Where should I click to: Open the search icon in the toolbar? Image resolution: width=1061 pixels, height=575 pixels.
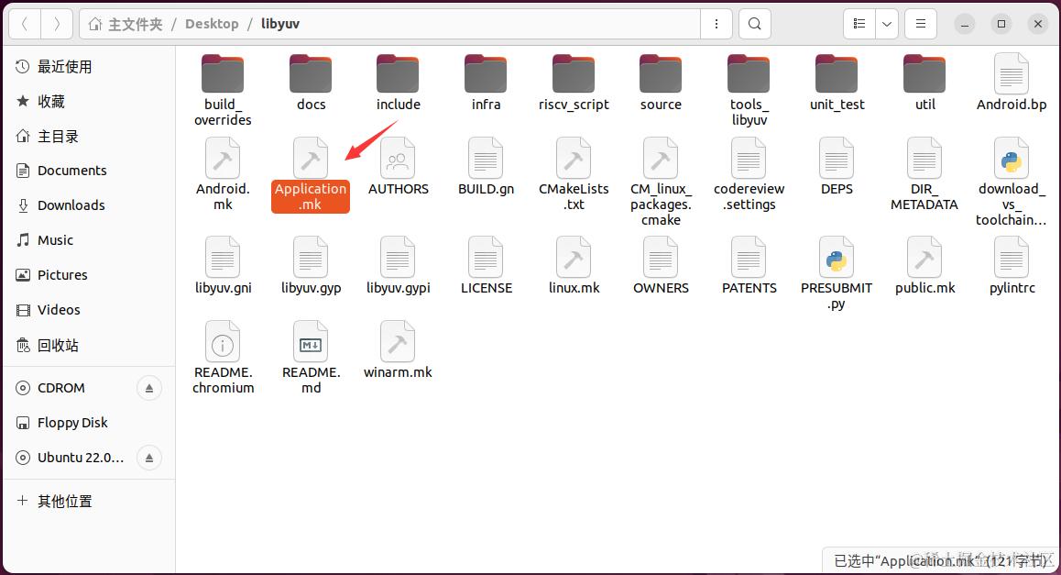754,23
